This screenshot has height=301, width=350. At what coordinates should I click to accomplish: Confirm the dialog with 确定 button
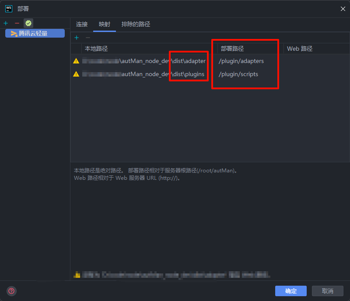(291, 291)
